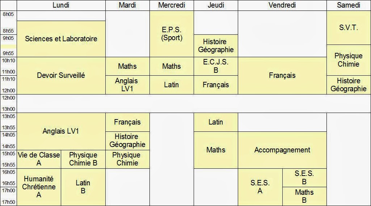Select the Sciences et Laboratoire block

tap(61, 39)
